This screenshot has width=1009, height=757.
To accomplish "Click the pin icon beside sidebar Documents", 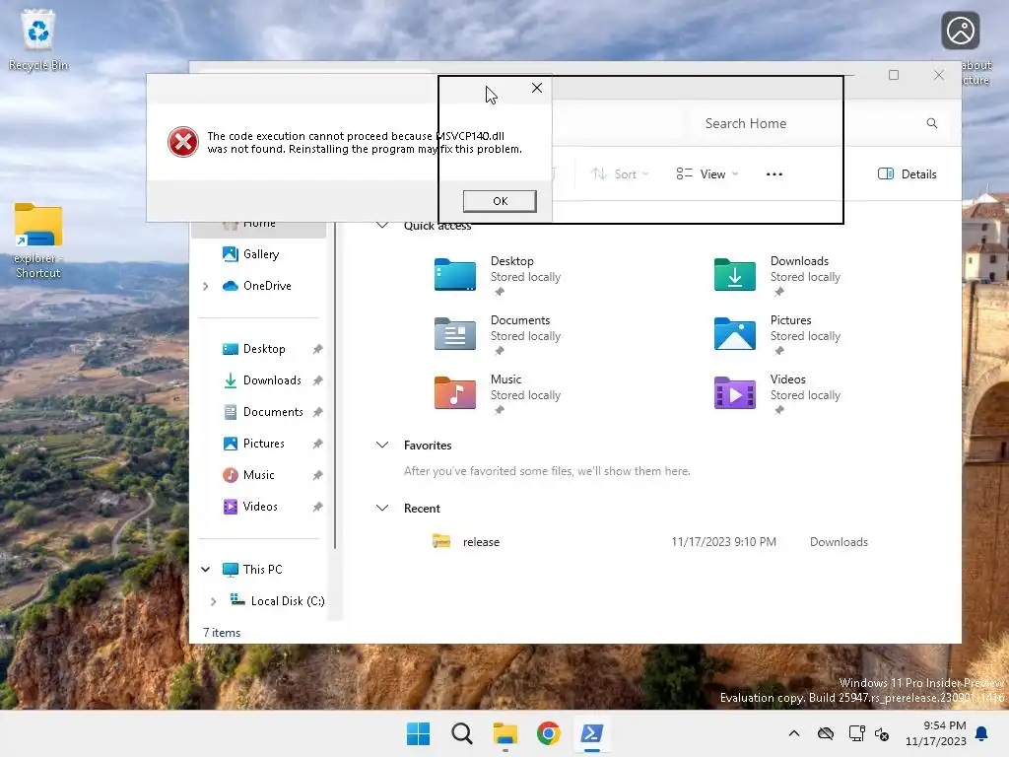I will point(317,412).
